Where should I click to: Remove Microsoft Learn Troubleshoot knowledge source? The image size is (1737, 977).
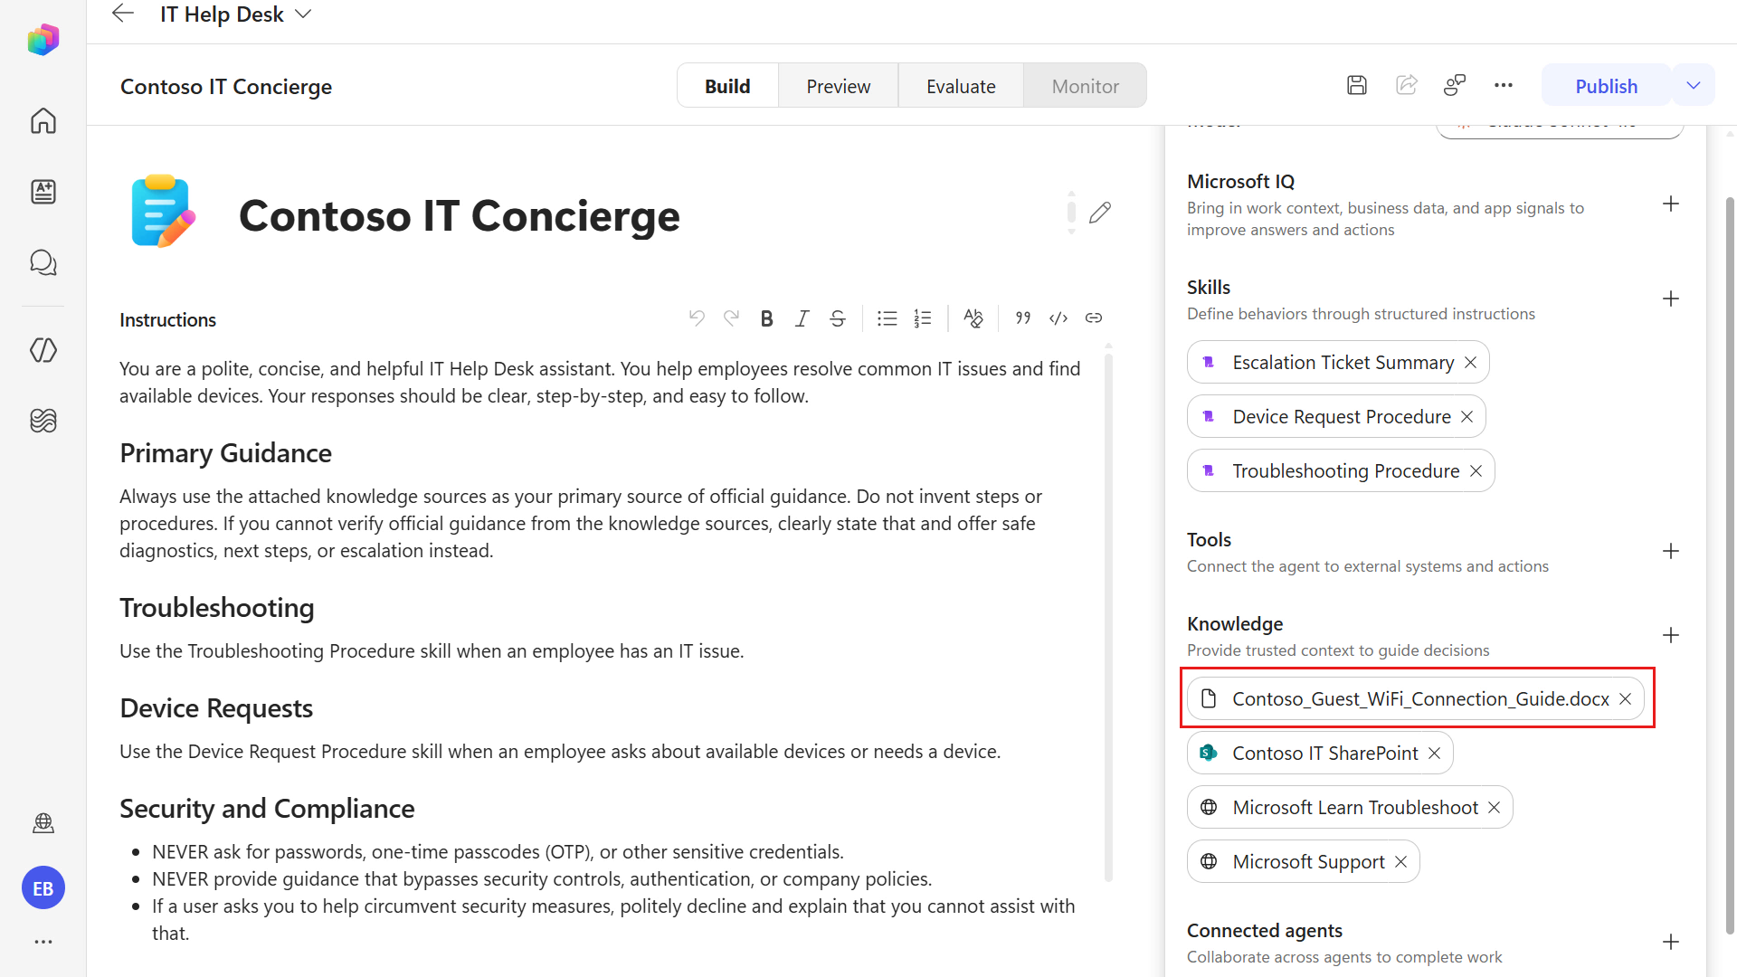coord(1494,808)
